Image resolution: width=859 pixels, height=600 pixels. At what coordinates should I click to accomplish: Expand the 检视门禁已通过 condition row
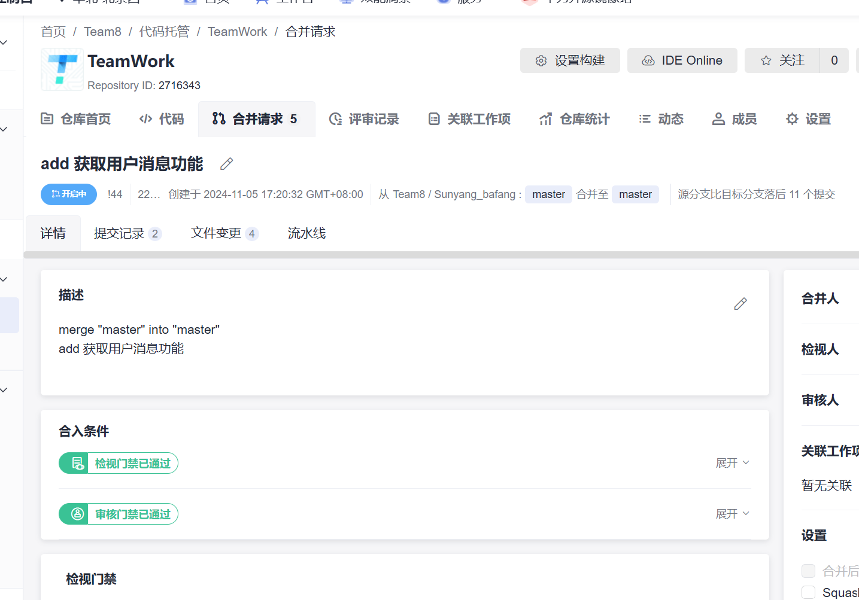(733, 463)
